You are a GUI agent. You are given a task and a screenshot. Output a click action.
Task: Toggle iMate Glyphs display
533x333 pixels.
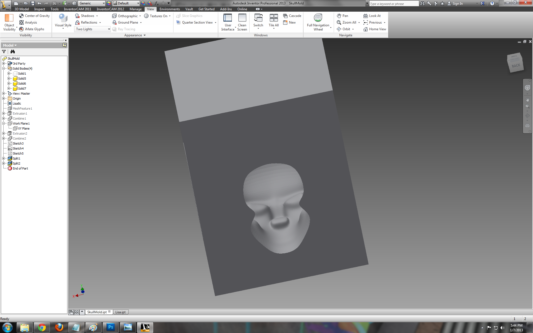[32, 29]
